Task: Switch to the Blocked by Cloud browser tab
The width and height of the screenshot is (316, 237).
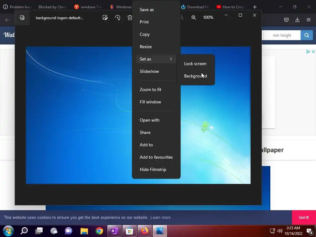Action: (52, 7)
